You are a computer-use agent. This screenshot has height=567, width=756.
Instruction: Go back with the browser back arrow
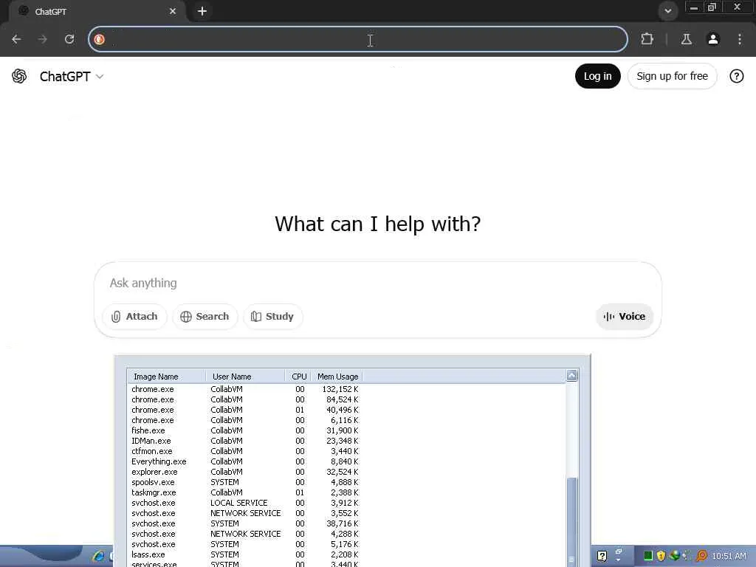[16, 39]
